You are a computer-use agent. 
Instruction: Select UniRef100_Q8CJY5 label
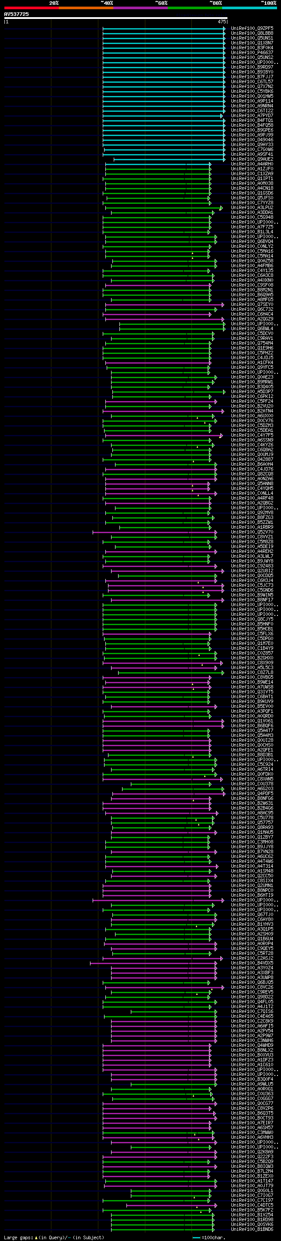252,619
